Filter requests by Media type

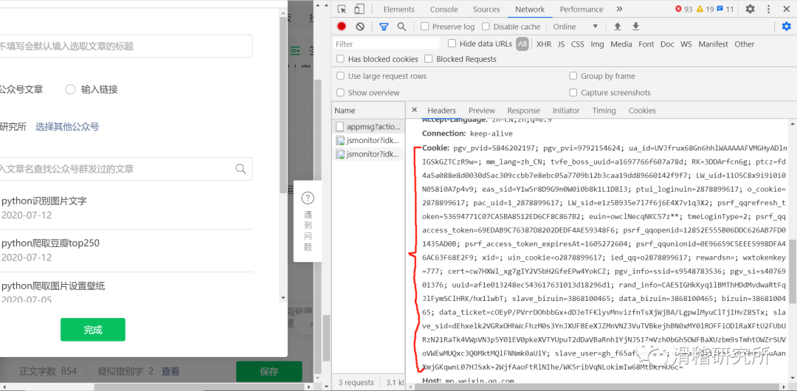(621, 44)
